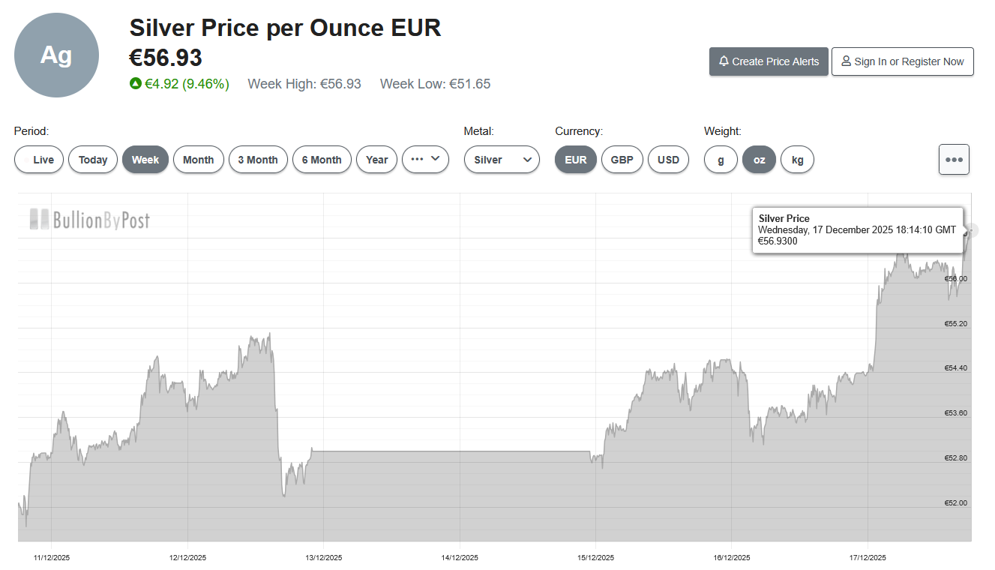Image resolution: width=995 pixels, height=570 pixels.
Task: Click the 12/12/2025 date axis label
Action: click(187, 558)
